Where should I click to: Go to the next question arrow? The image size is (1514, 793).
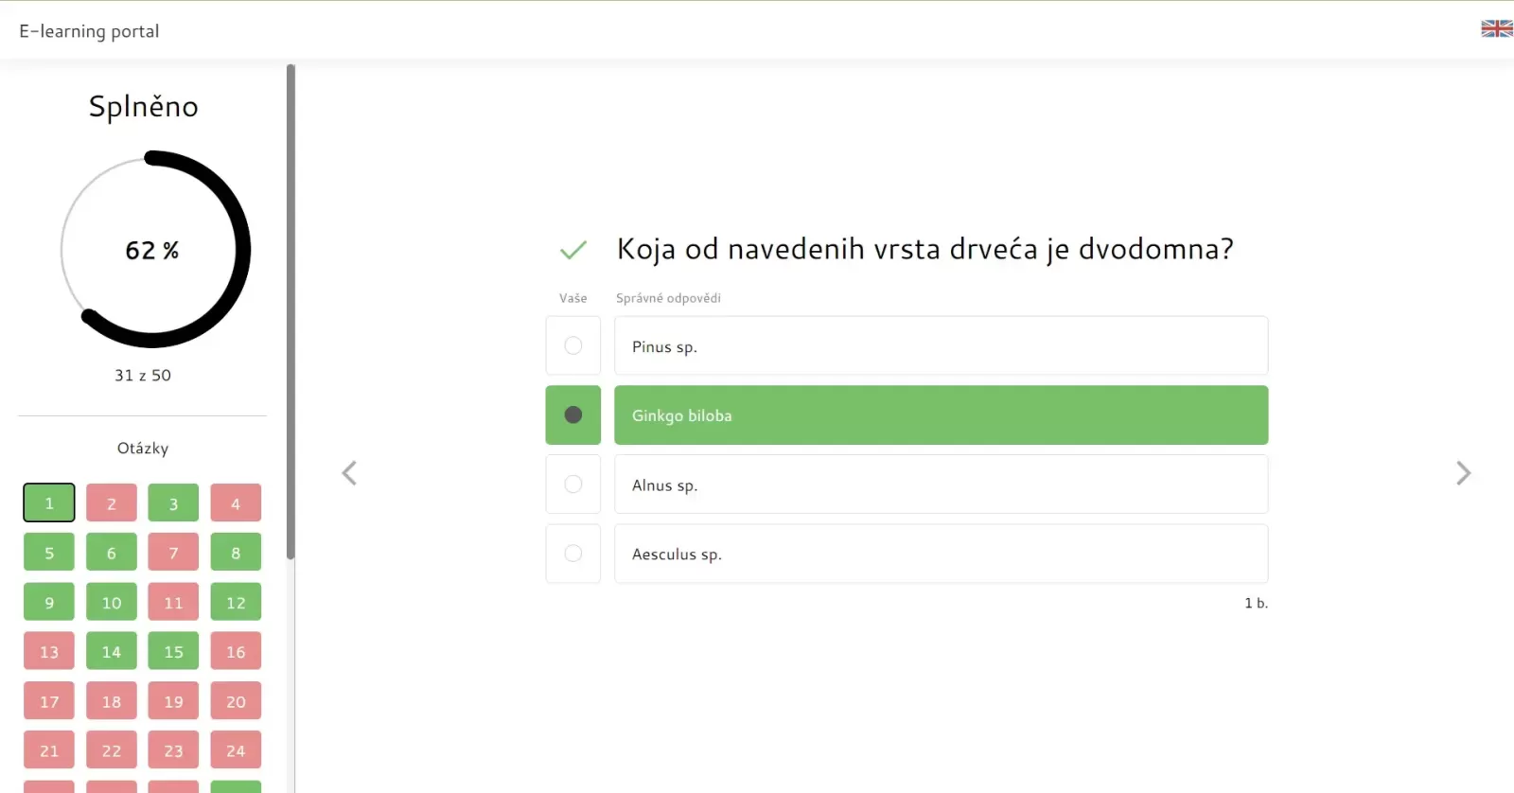click(1463, 473)
